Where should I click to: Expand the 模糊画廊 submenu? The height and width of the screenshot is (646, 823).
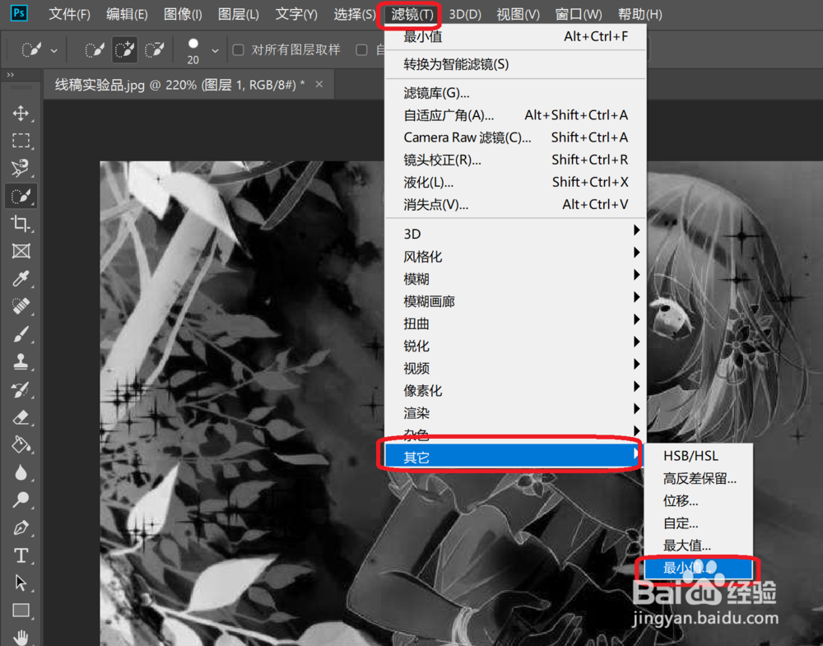pyautogui.click(x=515, y=301)
